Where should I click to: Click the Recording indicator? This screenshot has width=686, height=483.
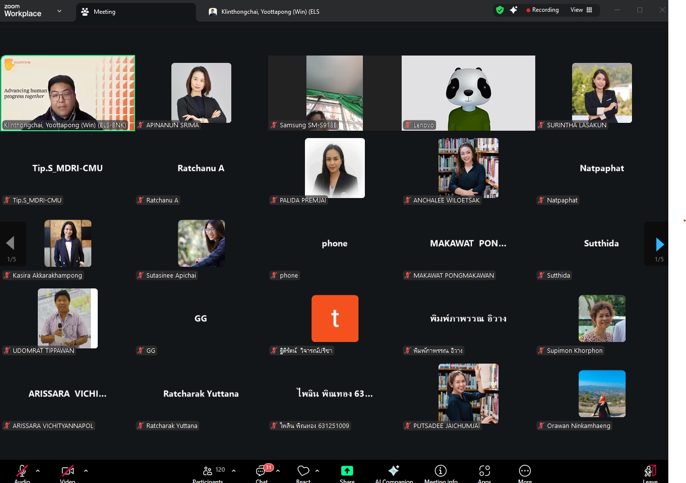pyautogui.click(x=543, y=10)
